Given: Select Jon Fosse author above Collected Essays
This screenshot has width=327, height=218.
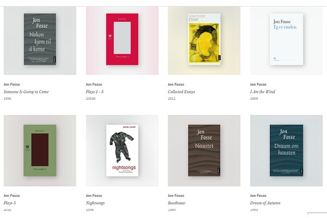Looking at the screenshot, I should [x=176, y=84].
